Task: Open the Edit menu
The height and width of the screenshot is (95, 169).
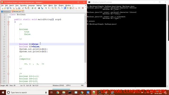Action: click(x=6, y=6)
